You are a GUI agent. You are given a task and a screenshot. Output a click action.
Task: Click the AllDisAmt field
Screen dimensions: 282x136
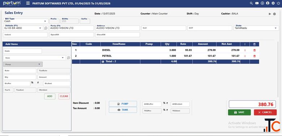pyautogui.click(x=180, y=104)
